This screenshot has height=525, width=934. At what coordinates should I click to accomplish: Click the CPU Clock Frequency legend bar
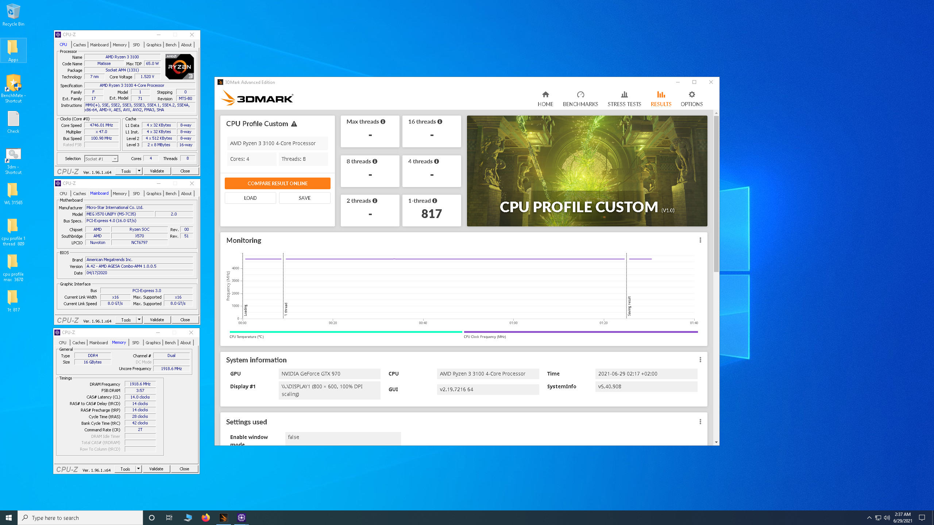tap(580, 332)
